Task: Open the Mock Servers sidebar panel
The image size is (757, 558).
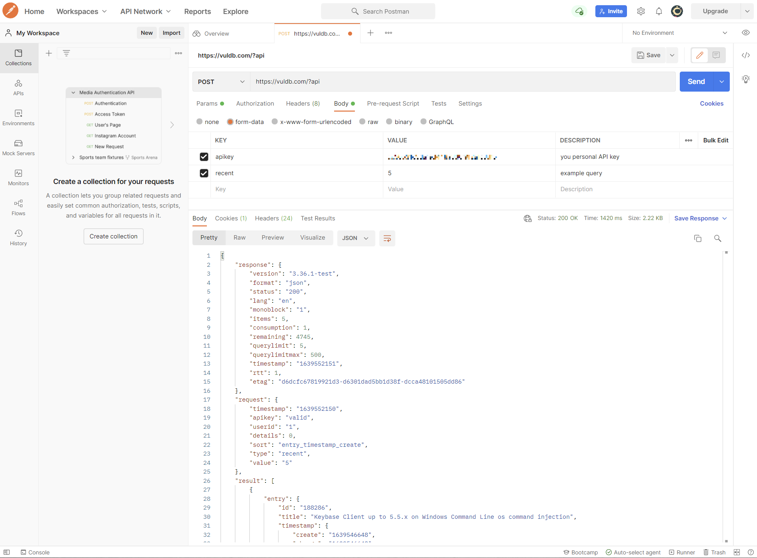Action: (18, 147)
